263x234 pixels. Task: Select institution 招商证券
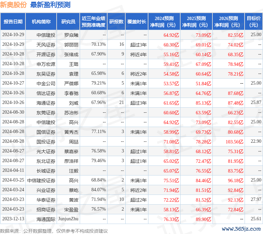[46, 210]
